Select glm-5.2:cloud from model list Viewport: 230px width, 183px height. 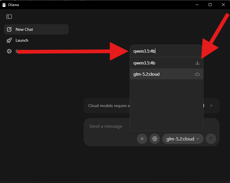(167, 74)
